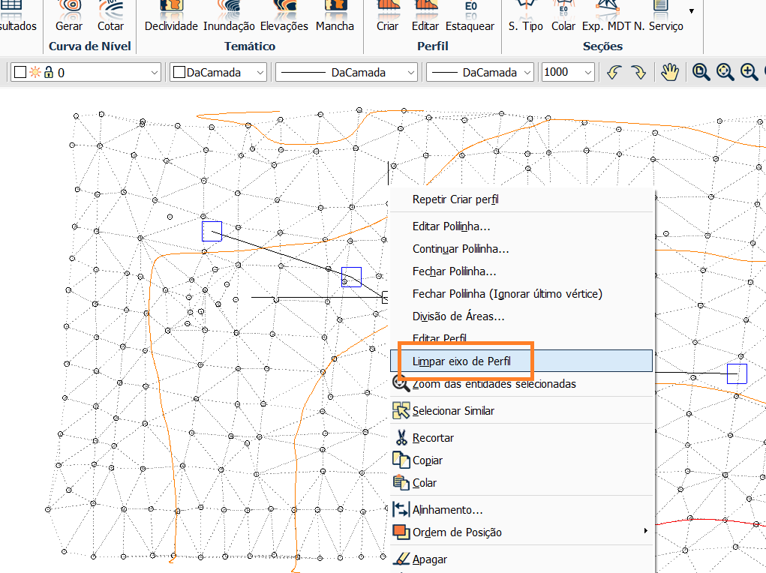766x573 pixels.
Task: Open the scale 1000 dropdown
Action: (587, 72)
